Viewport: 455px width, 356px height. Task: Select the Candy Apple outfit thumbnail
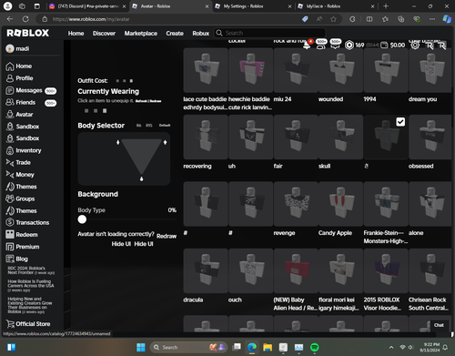[x=340, y=204]
